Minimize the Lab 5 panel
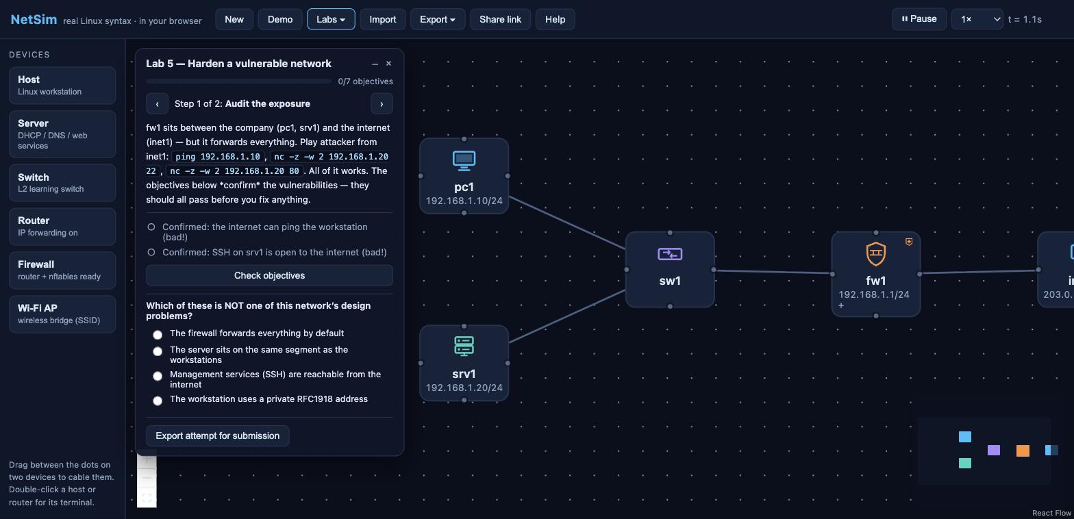 375,64
